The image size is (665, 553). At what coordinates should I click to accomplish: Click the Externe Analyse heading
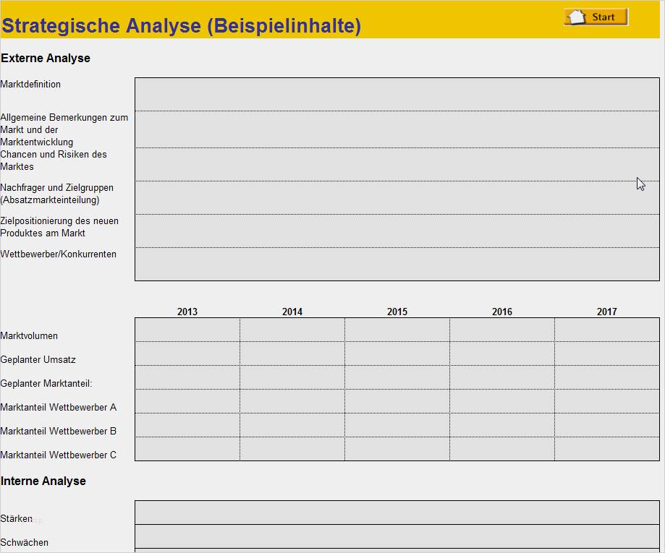46,59
